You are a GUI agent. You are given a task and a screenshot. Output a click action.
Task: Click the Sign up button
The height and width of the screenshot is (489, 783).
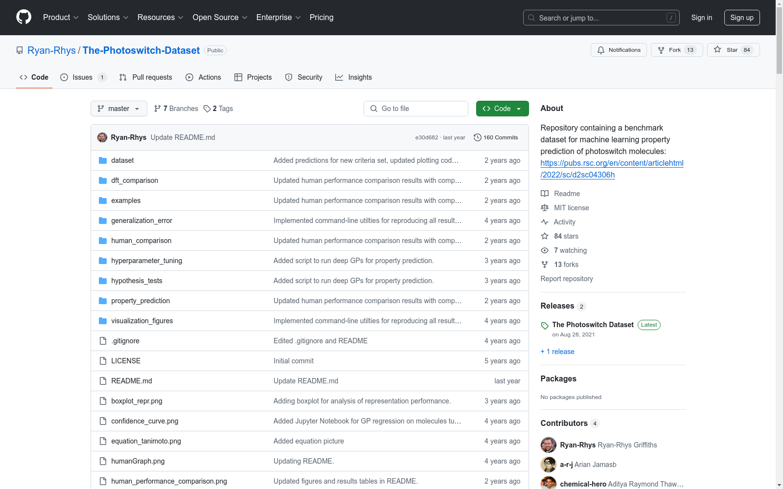[x=742, y=18]
